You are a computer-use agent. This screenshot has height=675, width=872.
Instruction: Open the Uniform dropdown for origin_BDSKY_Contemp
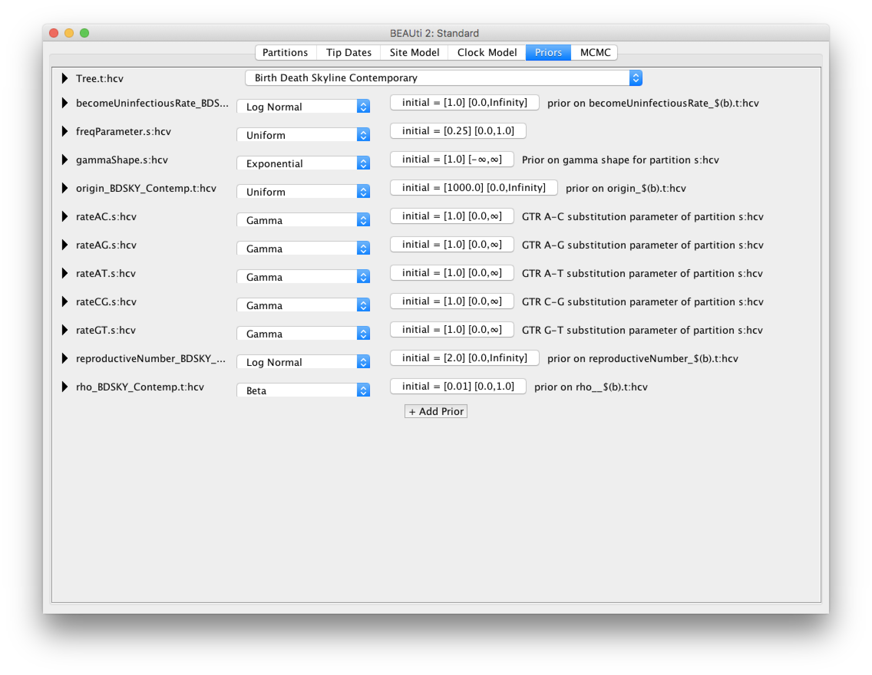point(303,191)
